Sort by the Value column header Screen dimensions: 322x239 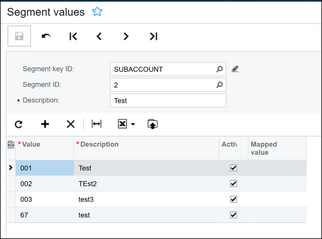point(44,148)
